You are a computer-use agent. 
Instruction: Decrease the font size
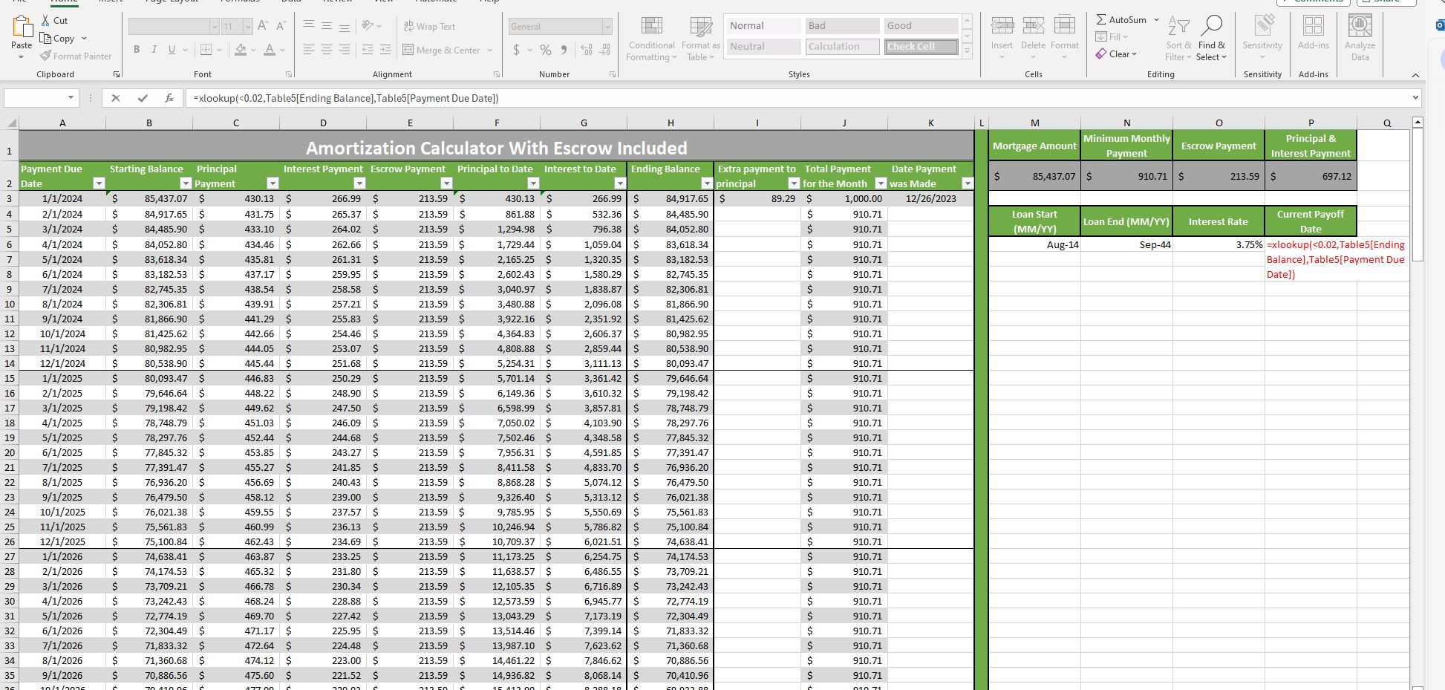point(281,26)
